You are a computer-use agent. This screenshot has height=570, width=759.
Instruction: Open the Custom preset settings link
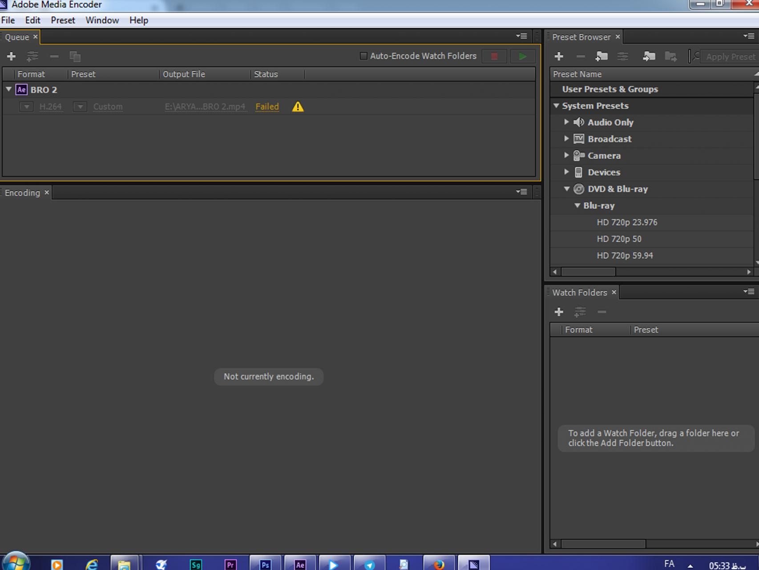(108, 107)
